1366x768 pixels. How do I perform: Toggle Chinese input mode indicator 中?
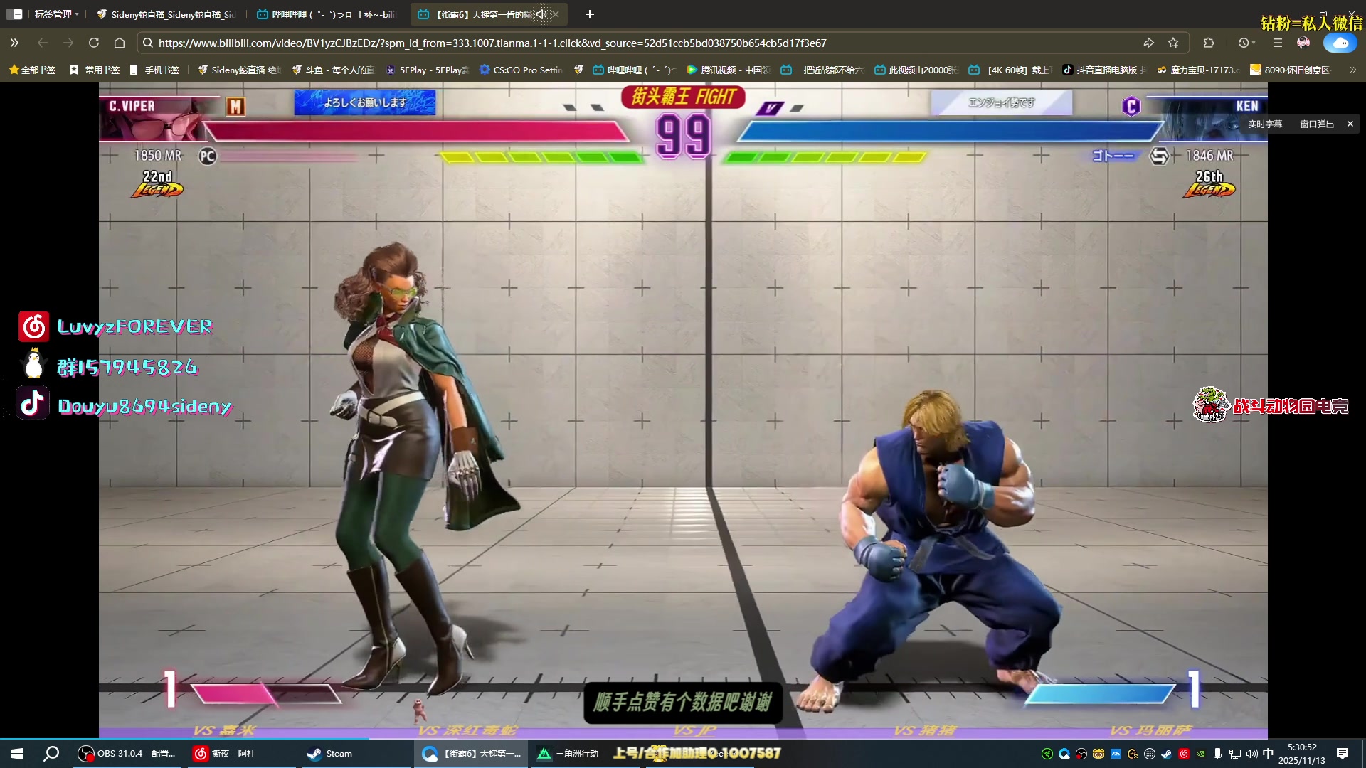(1268, 754)
